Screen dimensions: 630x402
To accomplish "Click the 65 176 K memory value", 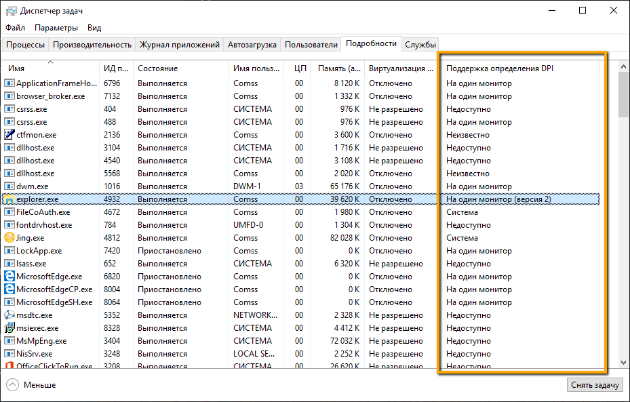I will point(344,186).
